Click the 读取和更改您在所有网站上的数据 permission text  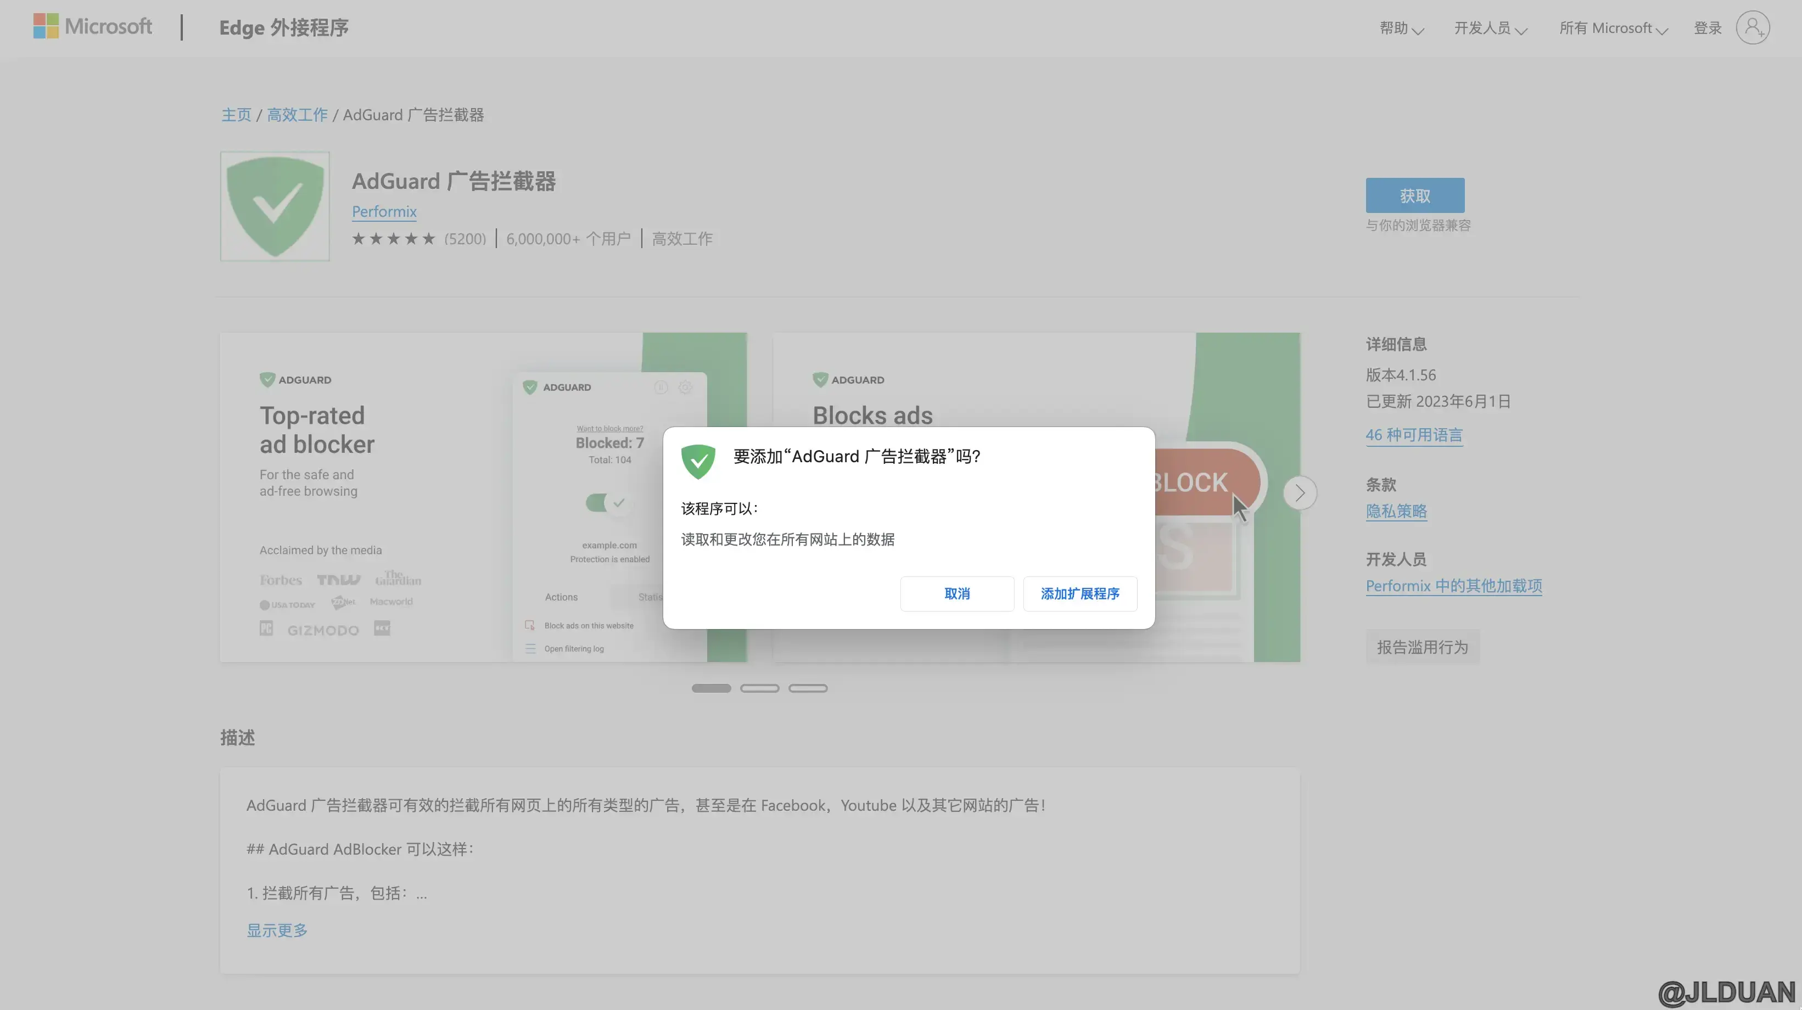788,539
